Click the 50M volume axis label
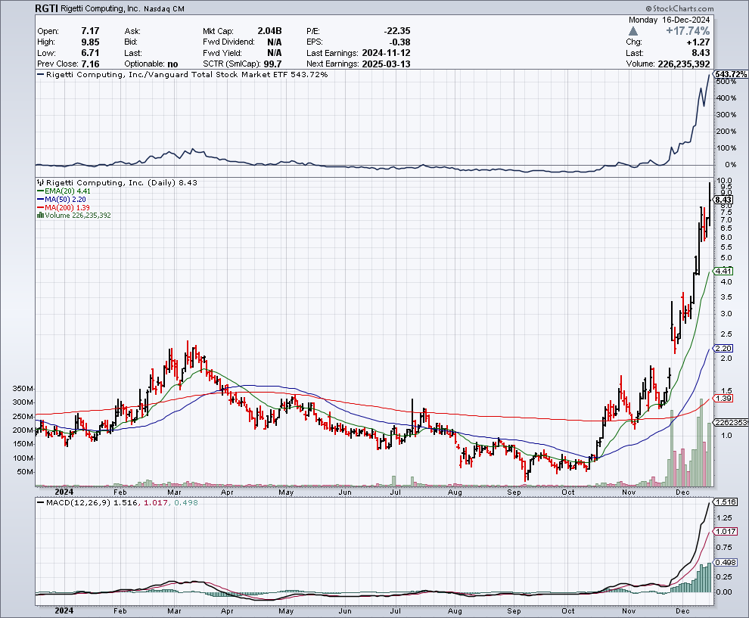Viewport: 749px width, 618px height. point(25,472)
